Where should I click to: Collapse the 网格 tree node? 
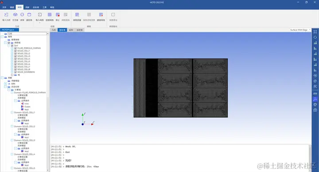2,37
